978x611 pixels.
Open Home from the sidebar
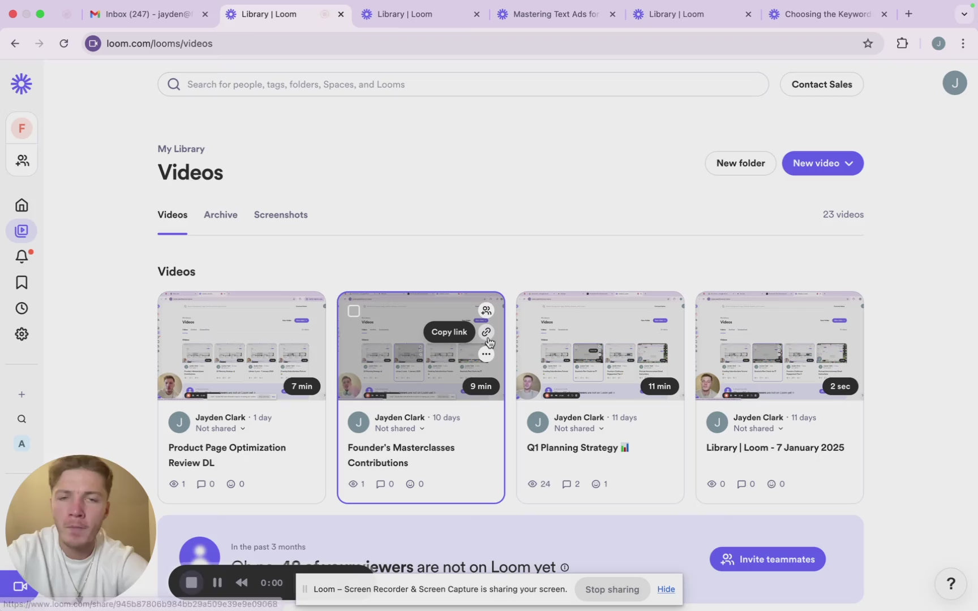click(x=22, y=205)
